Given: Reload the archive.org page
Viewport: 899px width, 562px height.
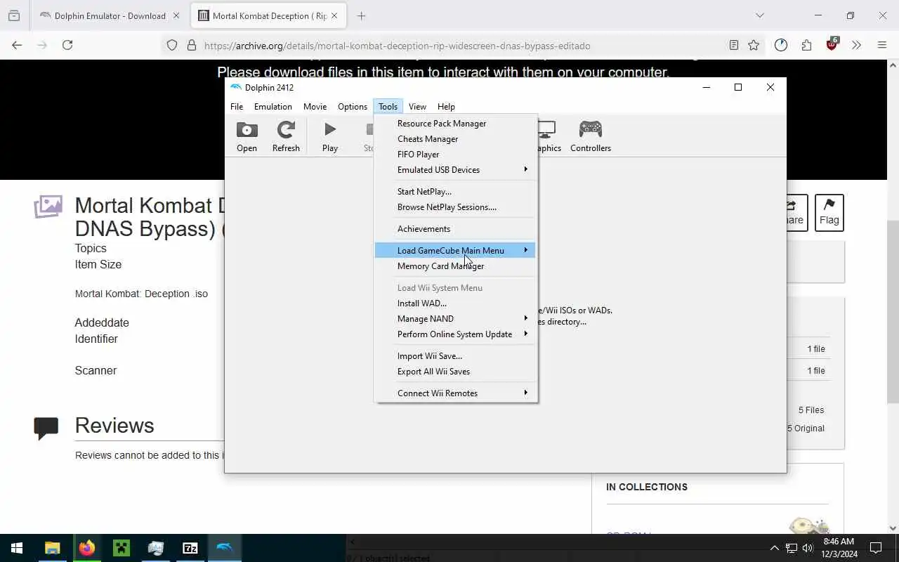Looking at the screenshot, I should (x=67, y=45).
